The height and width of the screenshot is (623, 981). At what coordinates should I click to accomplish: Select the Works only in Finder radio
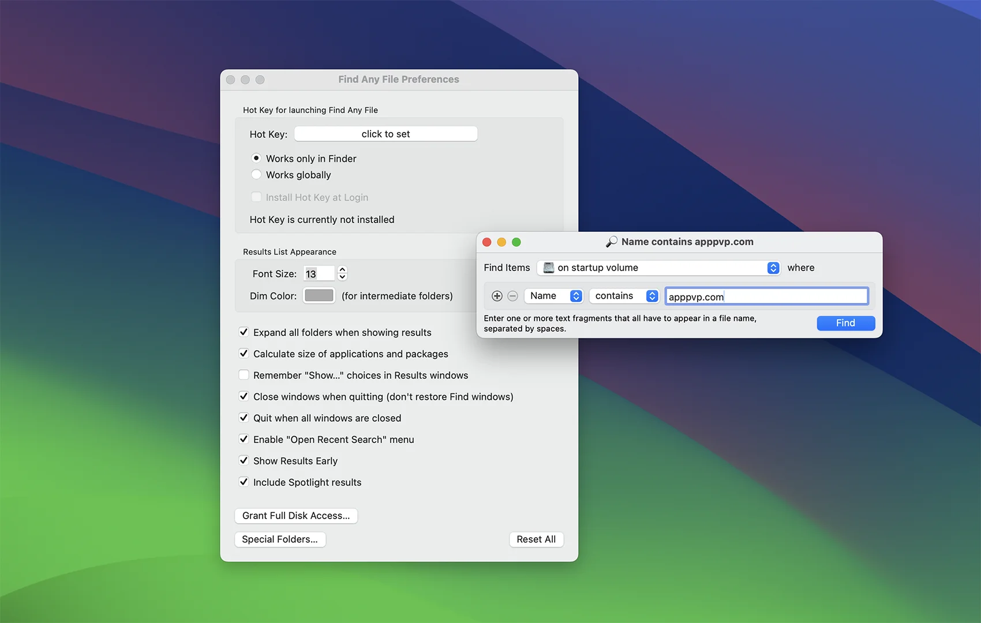[256, 158]
